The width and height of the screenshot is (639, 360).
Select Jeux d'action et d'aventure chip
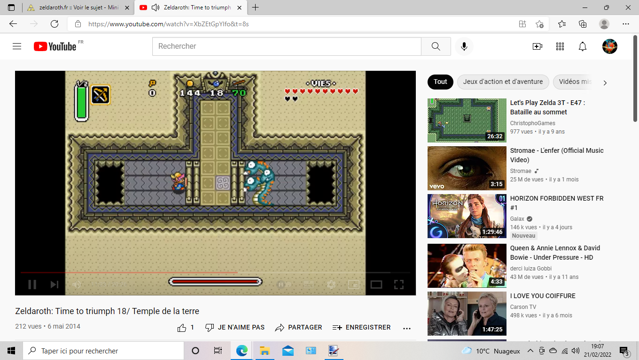(x=503, y=82)
